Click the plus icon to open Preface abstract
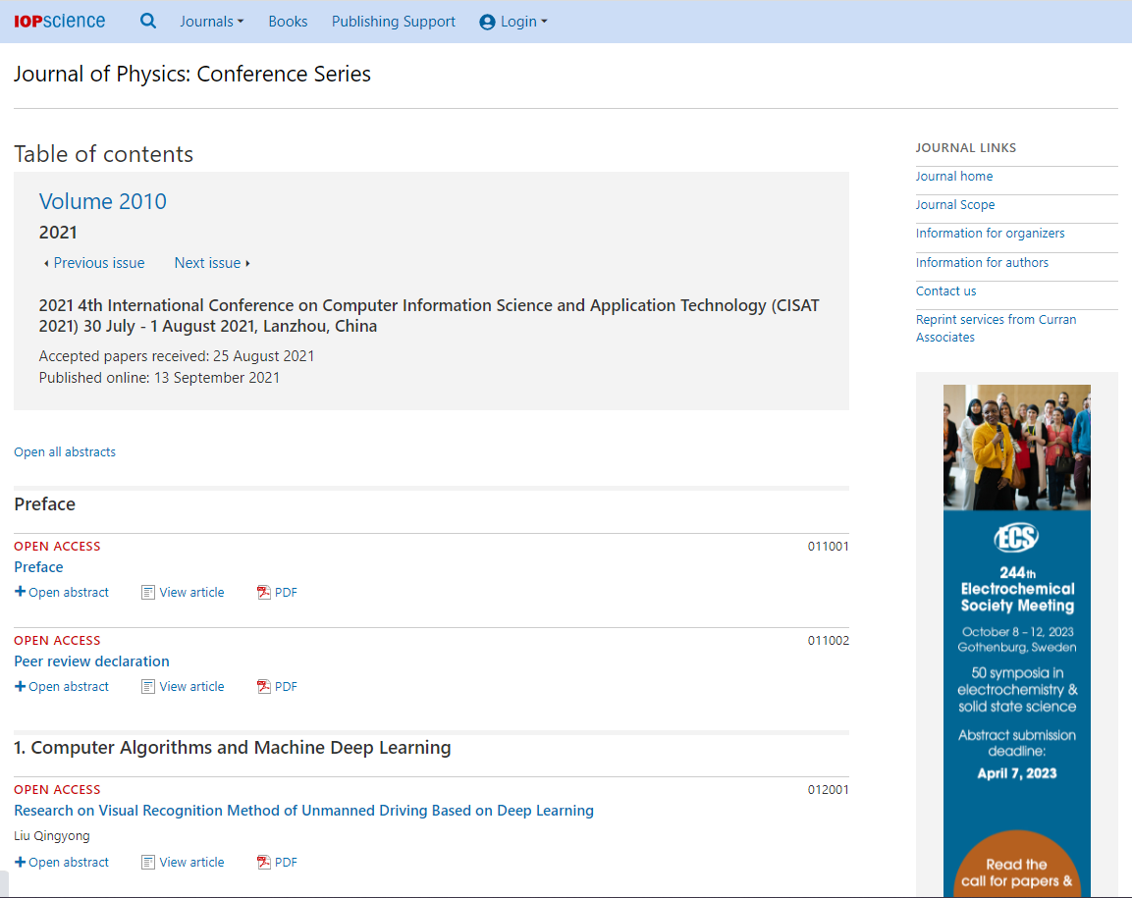 21,592
